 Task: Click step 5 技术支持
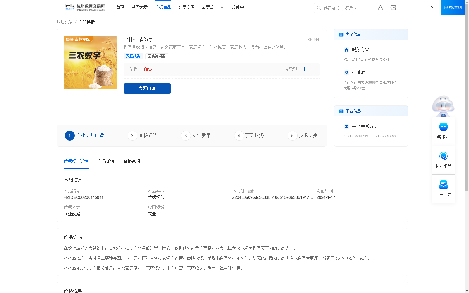[x=303, y=136]
